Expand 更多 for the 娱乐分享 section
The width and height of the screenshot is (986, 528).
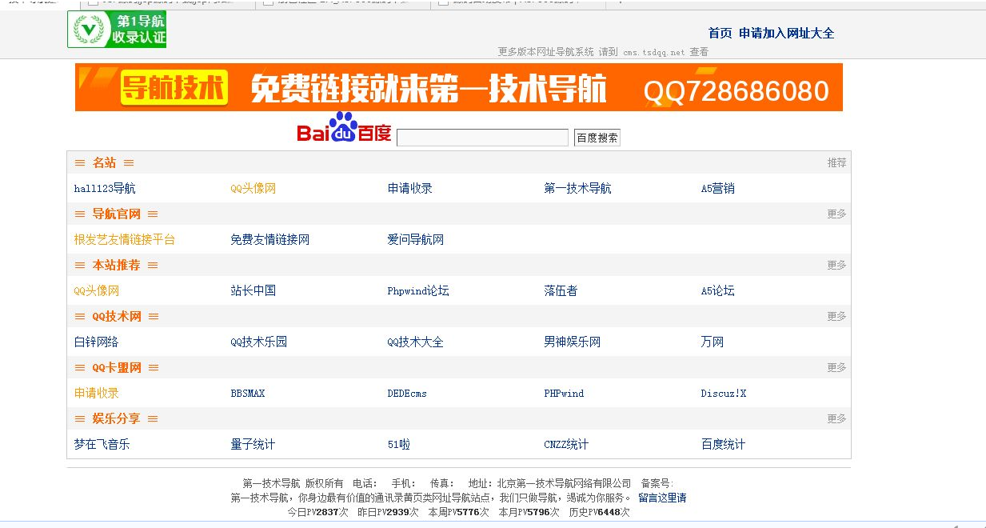click(835, 418)
